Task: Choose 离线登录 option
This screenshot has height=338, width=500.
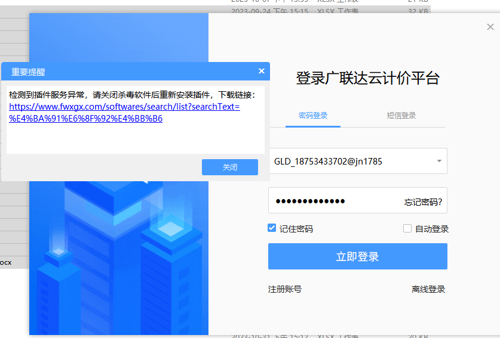Action: click(428, 289)
